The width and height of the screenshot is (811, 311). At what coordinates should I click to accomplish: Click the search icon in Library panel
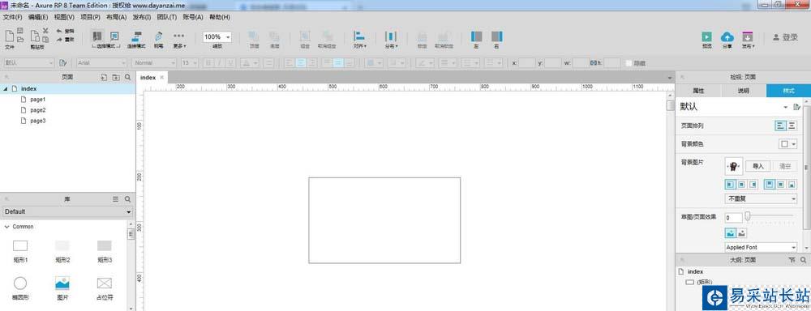click(128, 199)
